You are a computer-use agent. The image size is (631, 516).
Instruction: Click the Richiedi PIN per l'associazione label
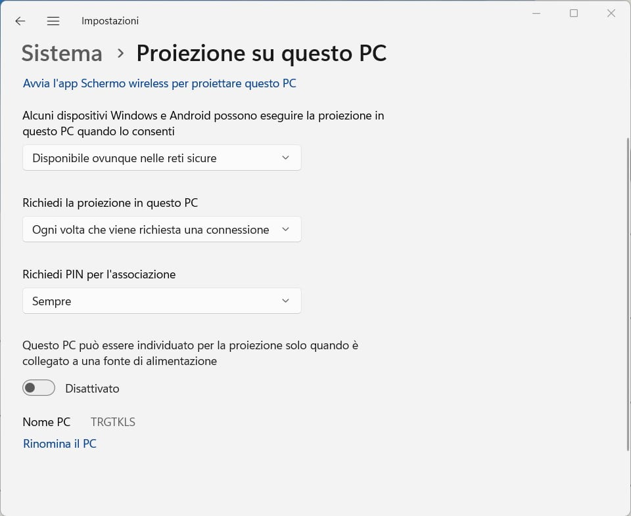(99, 274)
